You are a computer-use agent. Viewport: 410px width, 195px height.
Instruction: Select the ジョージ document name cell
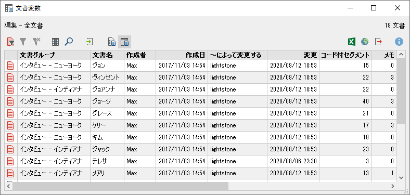coord(107,101)
